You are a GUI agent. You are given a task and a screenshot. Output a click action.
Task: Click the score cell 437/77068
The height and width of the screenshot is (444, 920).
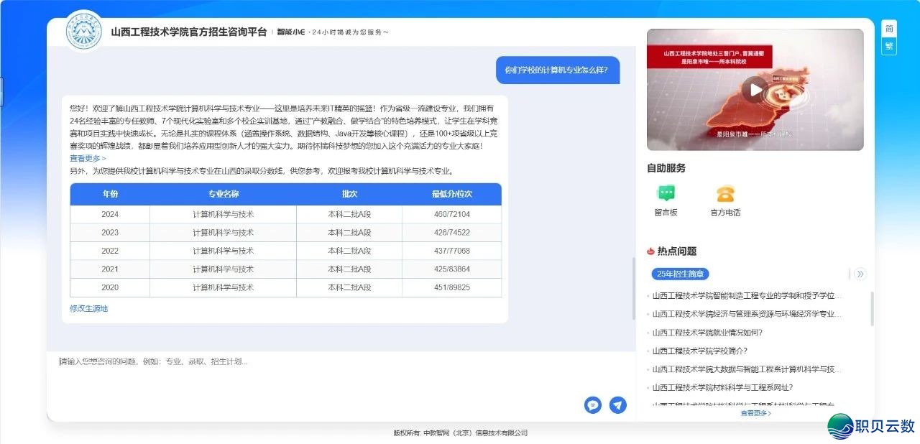pos(452,251)
